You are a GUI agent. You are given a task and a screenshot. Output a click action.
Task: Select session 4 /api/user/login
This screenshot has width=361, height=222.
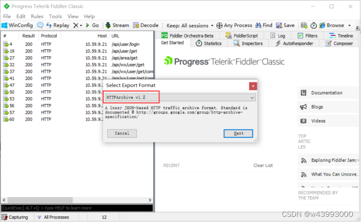(x=78, y=44)
